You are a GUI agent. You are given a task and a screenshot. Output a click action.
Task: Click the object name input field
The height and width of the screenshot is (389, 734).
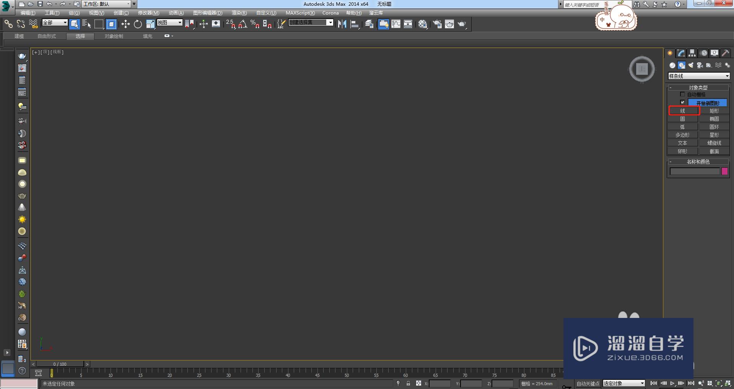[695, 171]
